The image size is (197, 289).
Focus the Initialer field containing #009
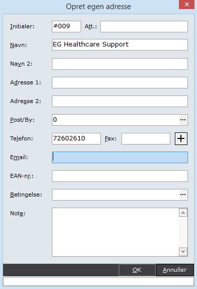(67, 26)
